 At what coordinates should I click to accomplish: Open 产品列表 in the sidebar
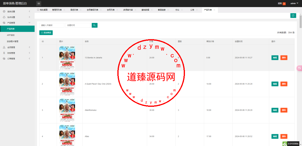[x=17, y=29]
